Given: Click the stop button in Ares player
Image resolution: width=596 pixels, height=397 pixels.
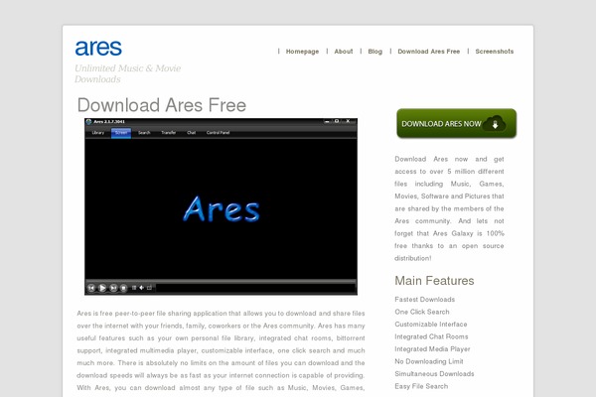Looking at the screenshot, I should (123, 288).
